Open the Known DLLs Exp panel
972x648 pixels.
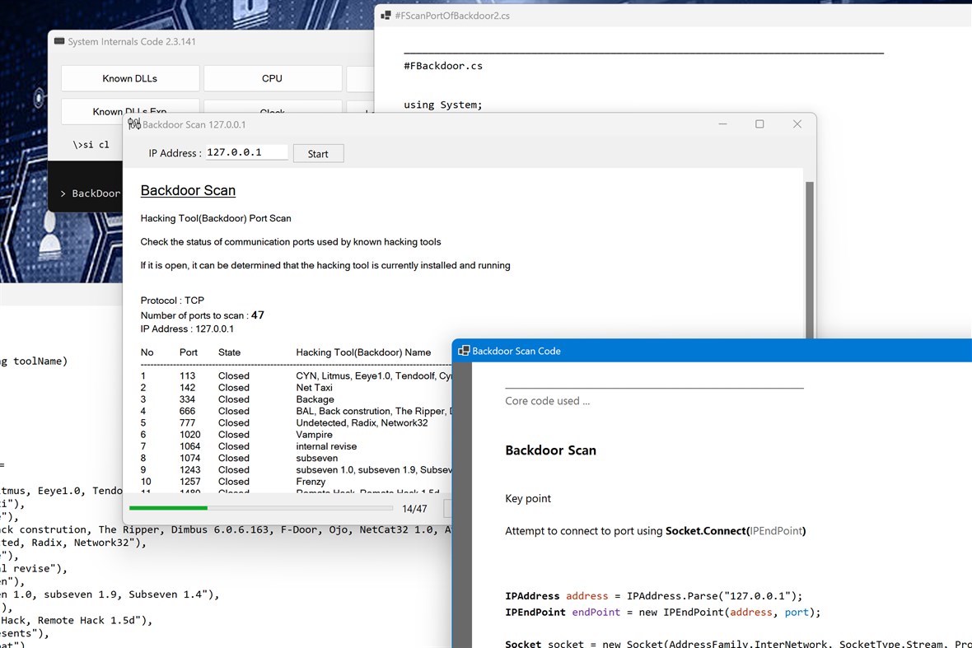129,110
